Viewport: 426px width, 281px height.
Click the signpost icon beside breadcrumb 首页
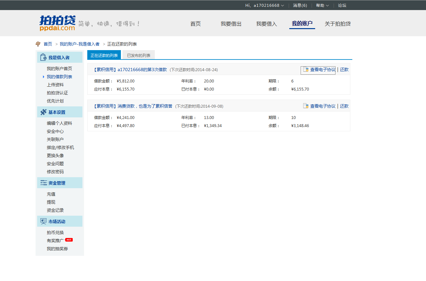pyautogui.click(x=38, y=44)
